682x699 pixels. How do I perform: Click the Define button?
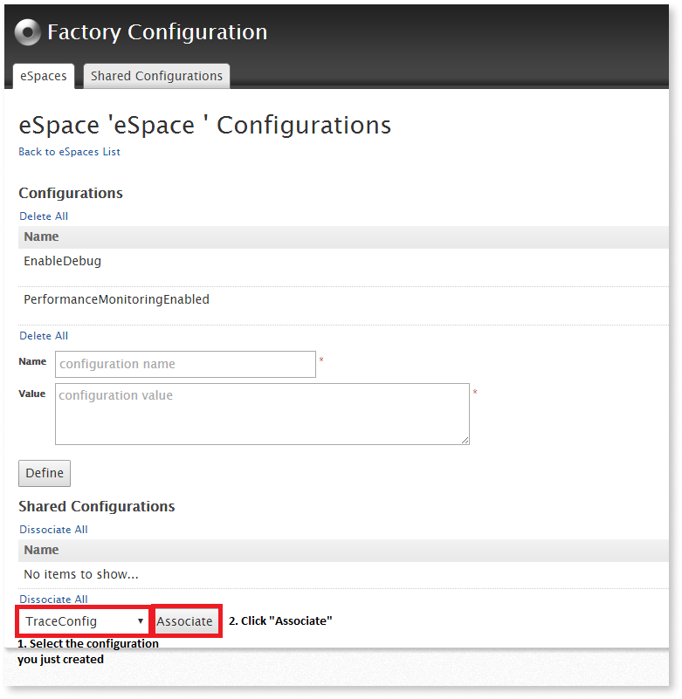[x=44, y=473]
